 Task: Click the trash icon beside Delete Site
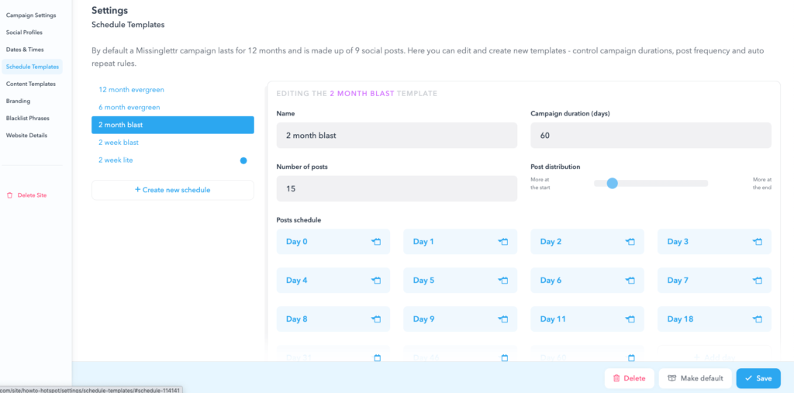coord(9,195)
